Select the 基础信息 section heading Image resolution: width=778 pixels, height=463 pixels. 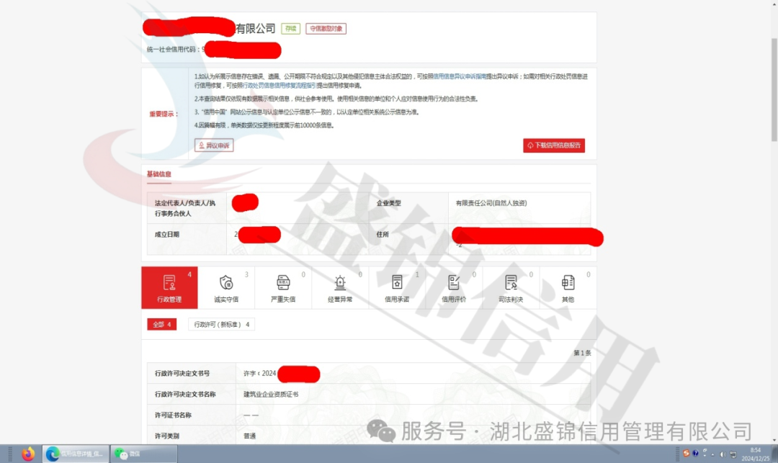pos(158,174)
